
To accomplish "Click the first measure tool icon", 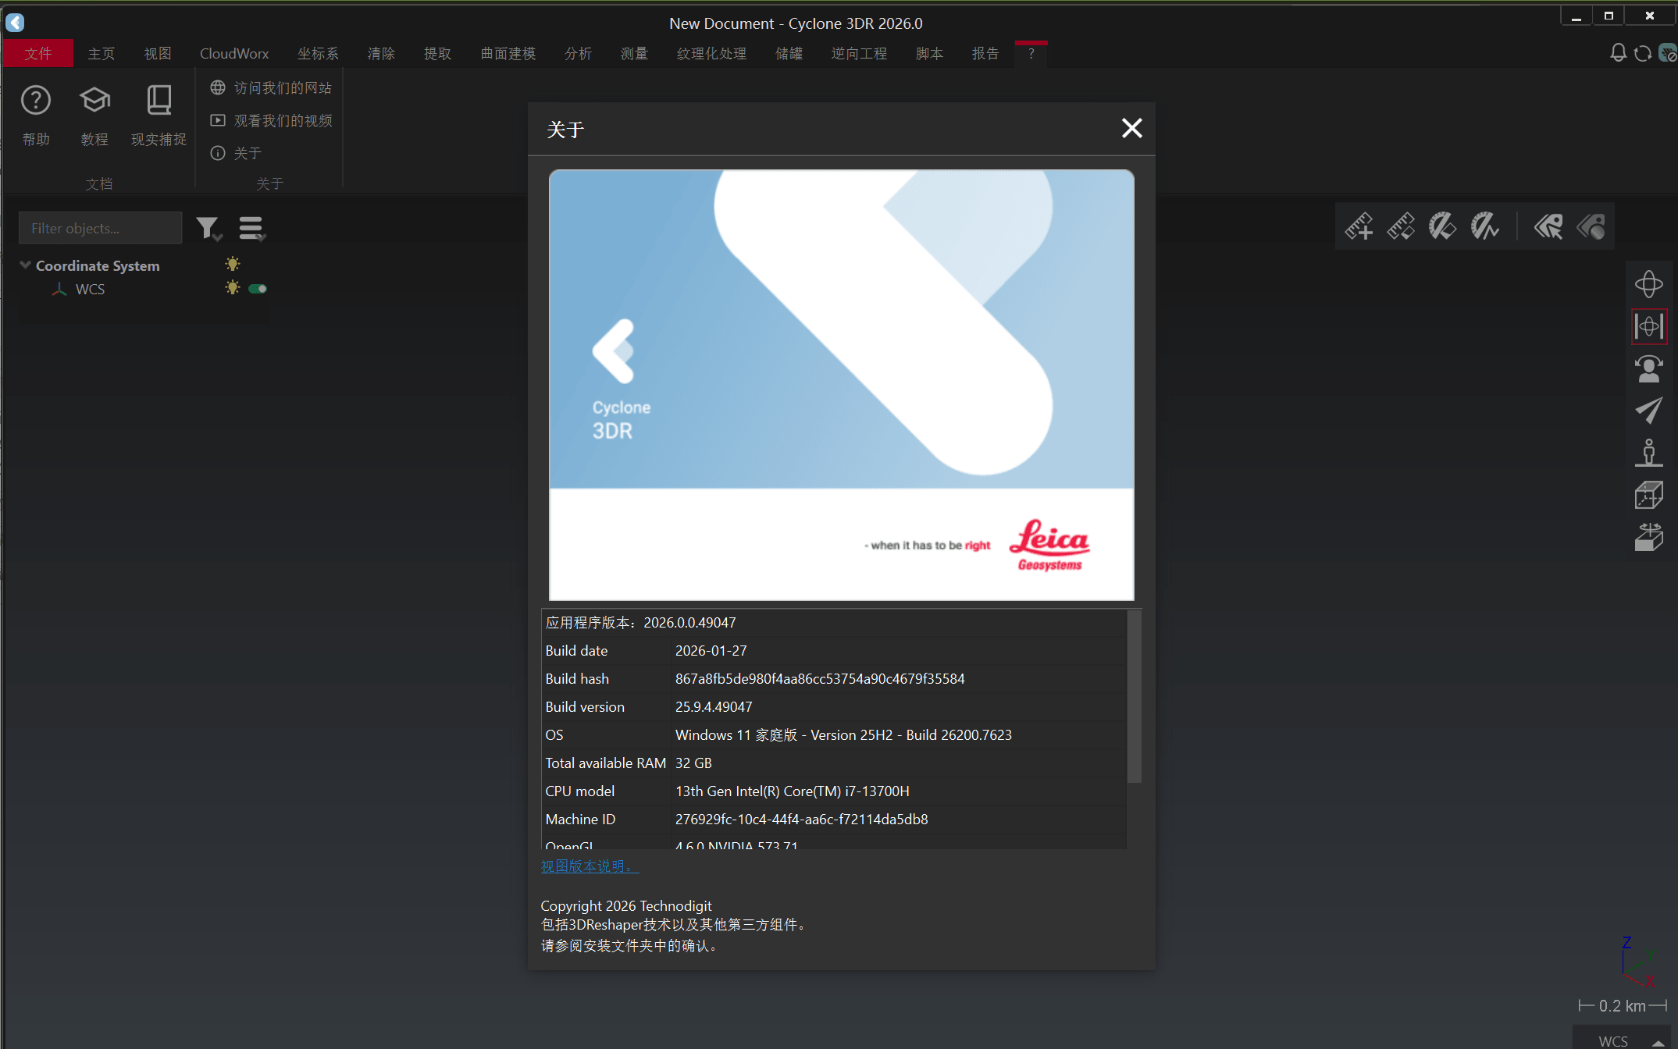I will (1359, 227).
